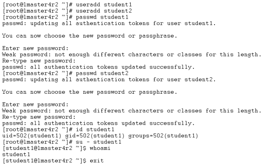Place cursor after the 'exit' command
This screenshot has height=165, width=265.
point(104,161)
